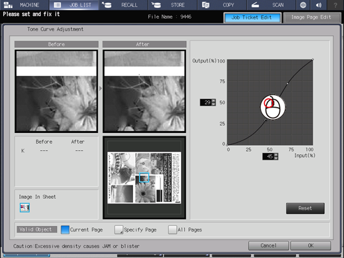Image resolution: width=344 pixels, height=258 pixels.
Task: Select the JOB LIST icon
Action: (x=57, y=5)
